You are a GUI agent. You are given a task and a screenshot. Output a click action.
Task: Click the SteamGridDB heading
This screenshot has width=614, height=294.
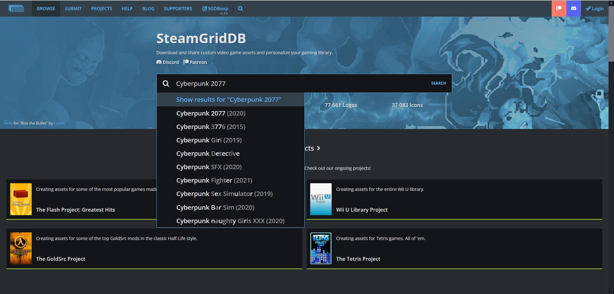tap(201, 38)
